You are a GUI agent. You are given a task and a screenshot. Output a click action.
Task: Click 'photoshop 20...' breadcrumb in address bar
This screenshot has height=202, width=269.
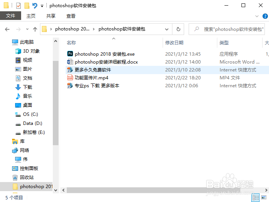click(72, 29)
